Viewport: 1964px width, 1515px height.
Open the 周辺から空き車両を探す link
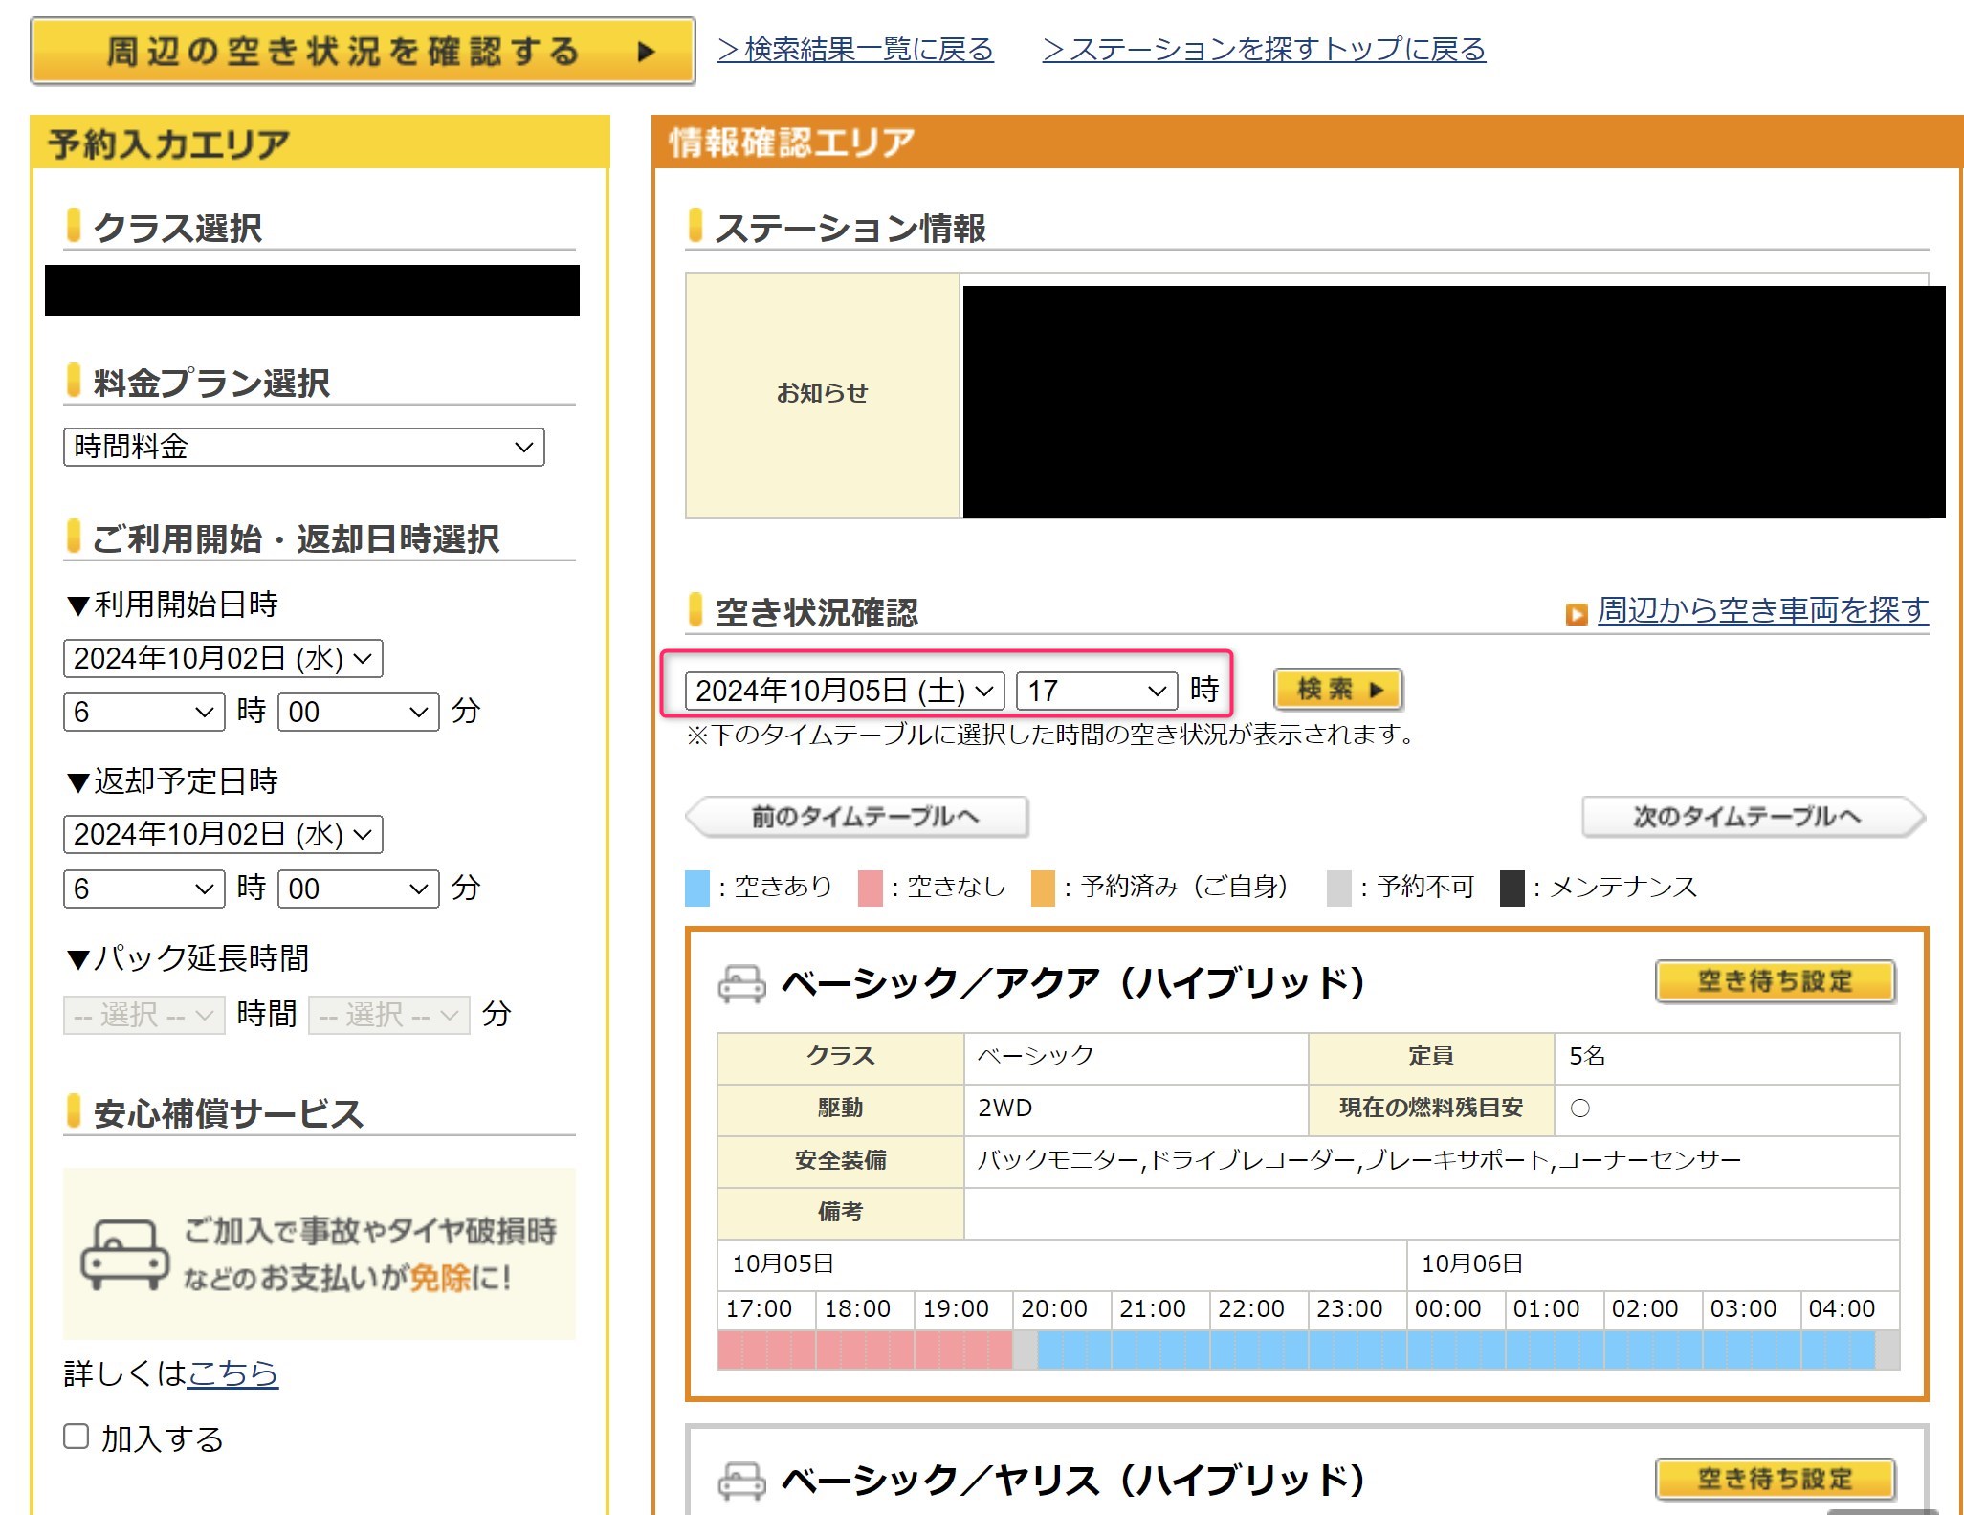1762,610
